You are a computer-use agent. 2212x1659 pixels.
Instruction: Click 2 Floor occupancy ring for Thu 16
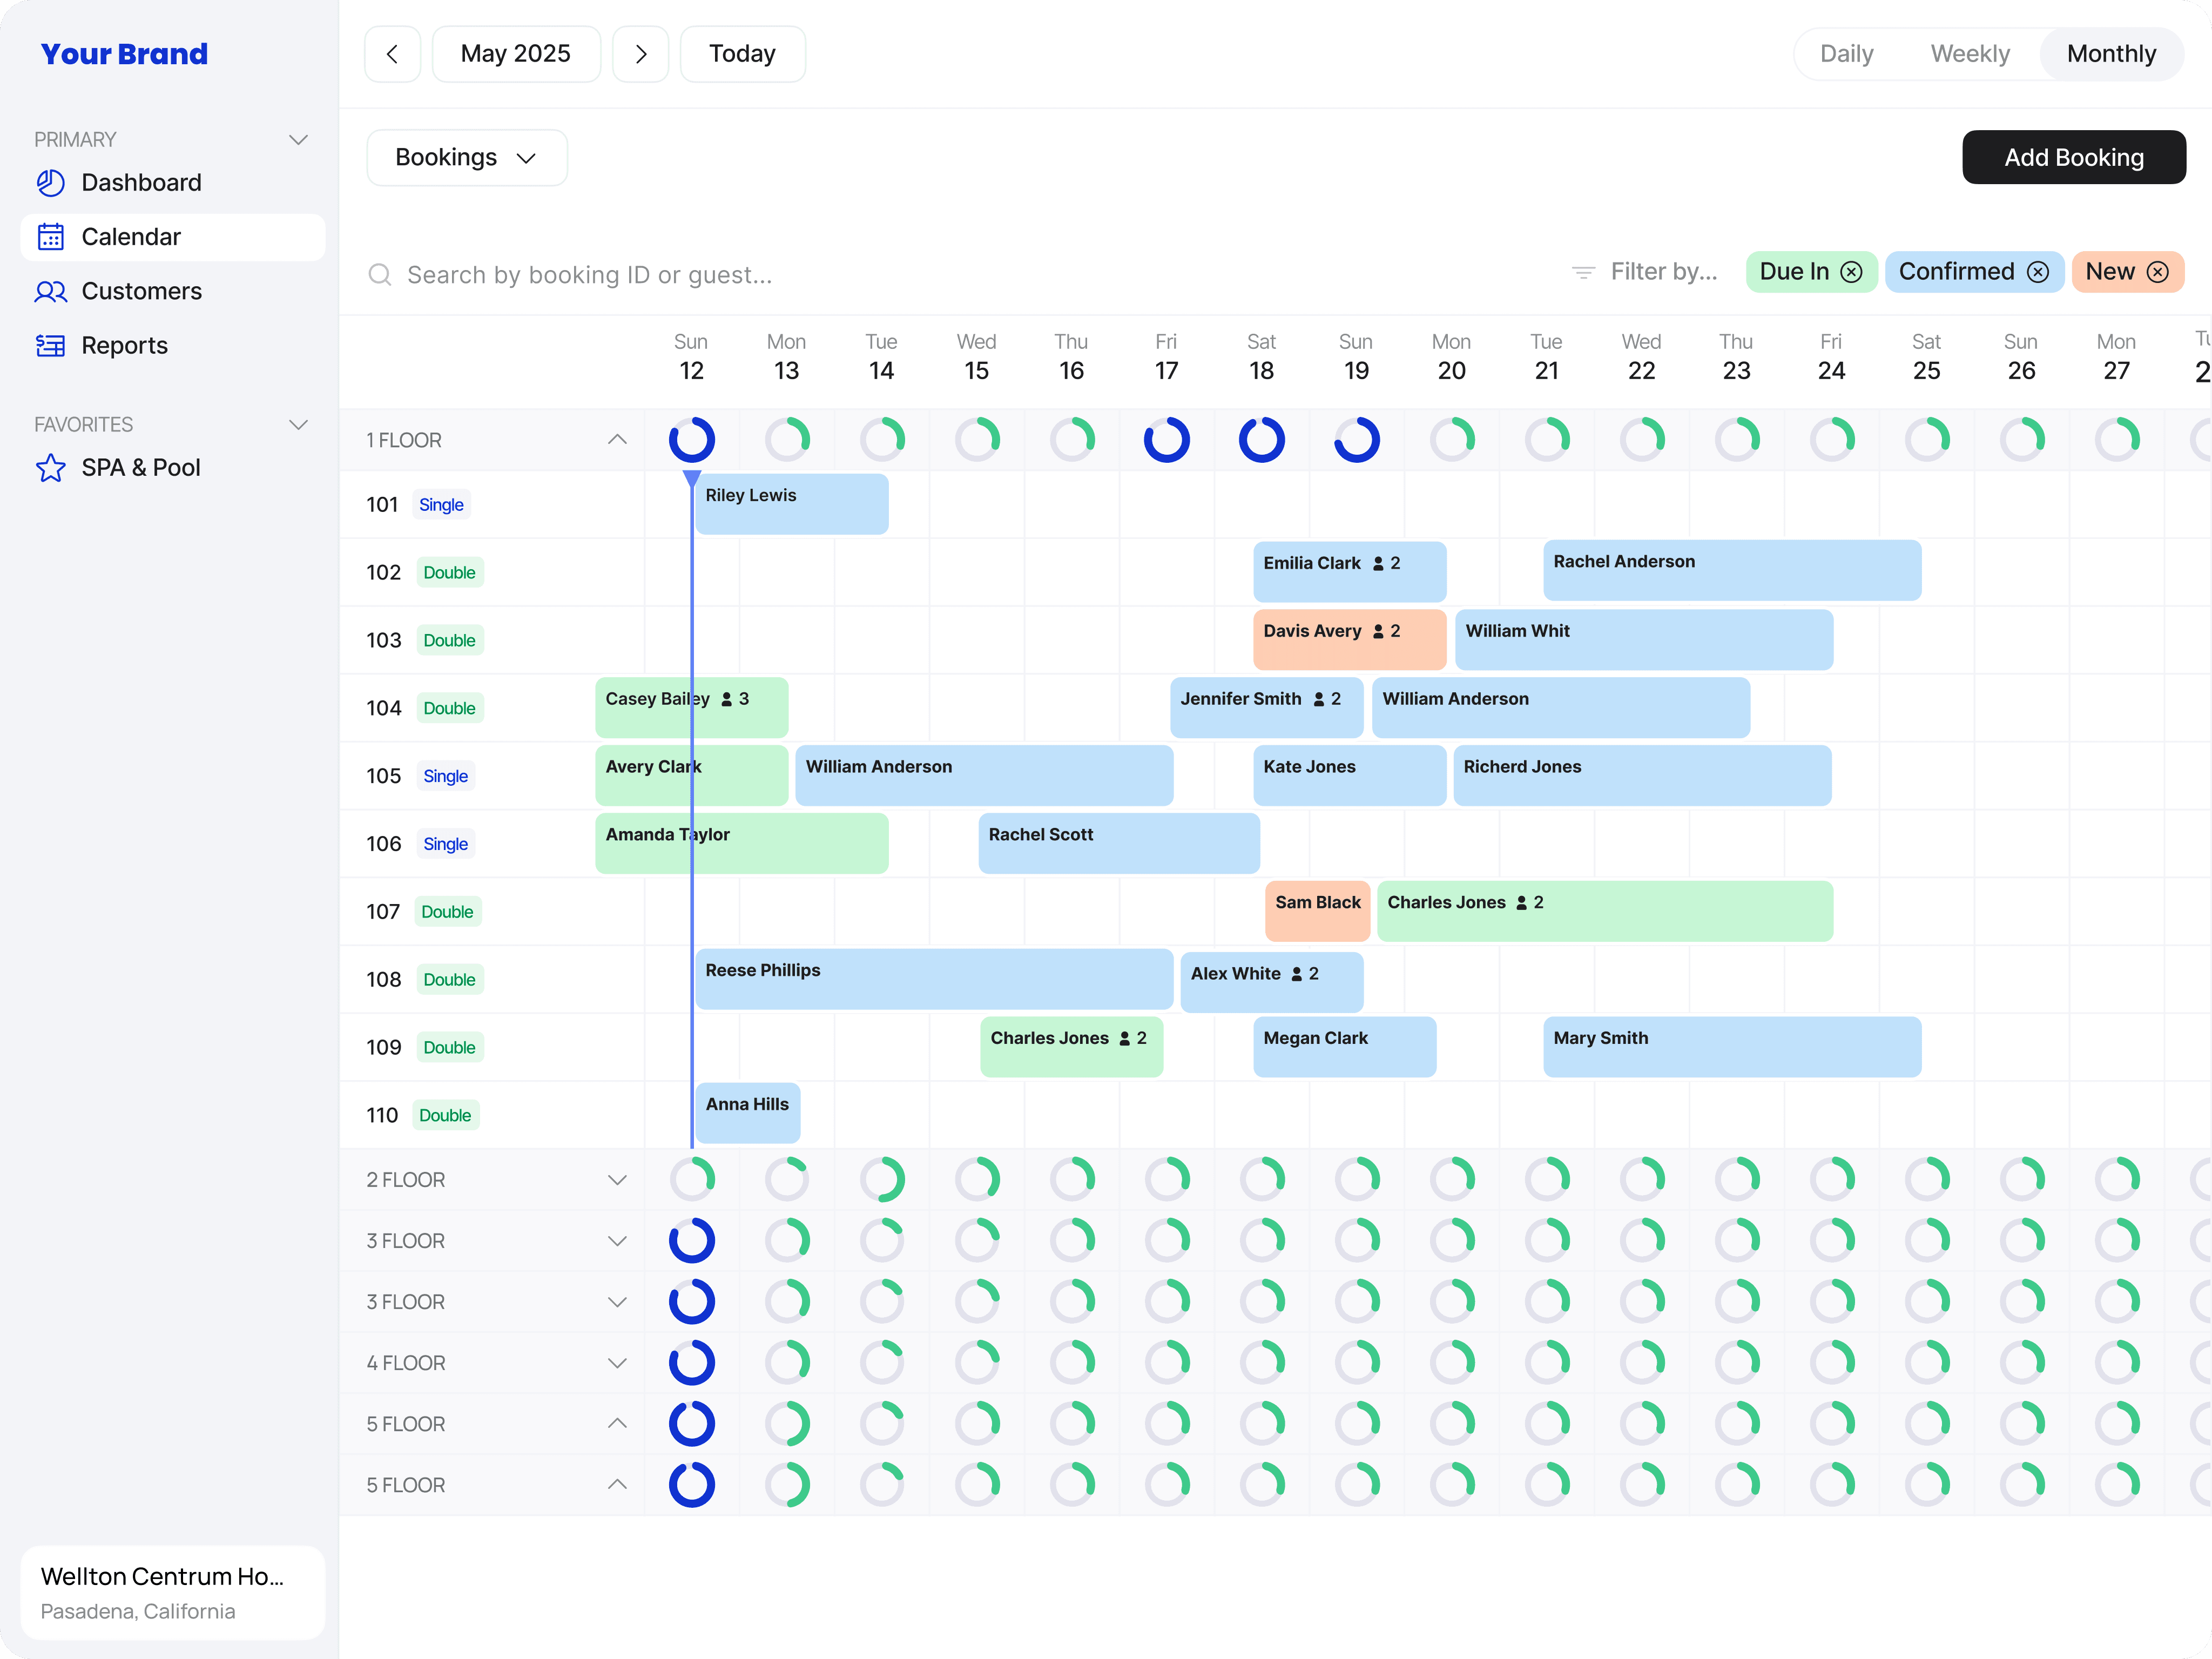coord(1072,1180)
